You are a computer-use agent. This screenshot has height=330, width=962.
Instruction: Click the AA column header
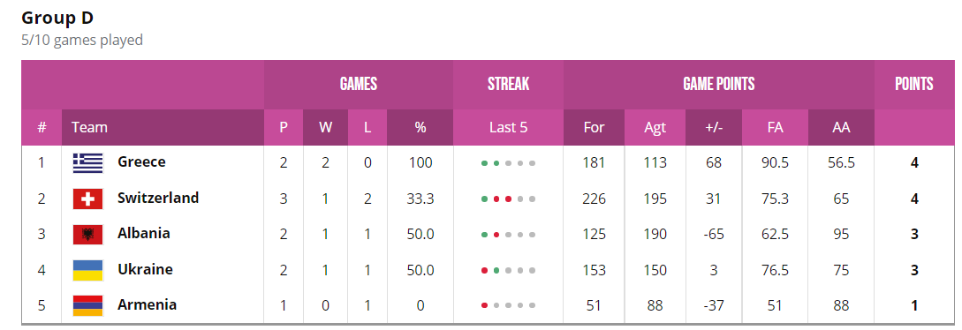(841, 127)
